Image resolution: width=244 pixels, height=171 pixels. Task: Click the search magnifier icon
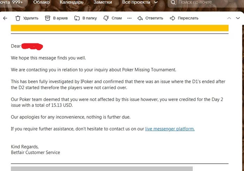173,3
